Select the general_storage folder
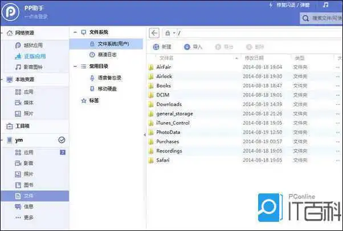 point(174,114)
